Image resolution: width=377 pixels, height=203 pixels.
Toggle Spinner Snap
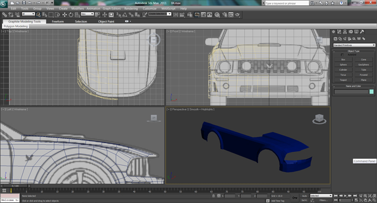pos(137,15)
